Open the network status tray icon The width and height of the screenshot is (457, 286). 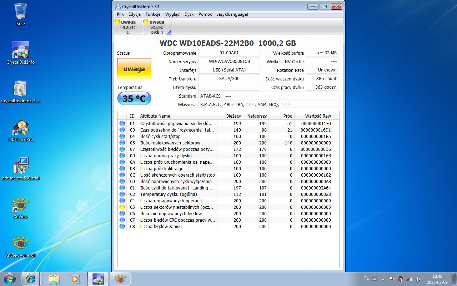click(x=409, y=279)
